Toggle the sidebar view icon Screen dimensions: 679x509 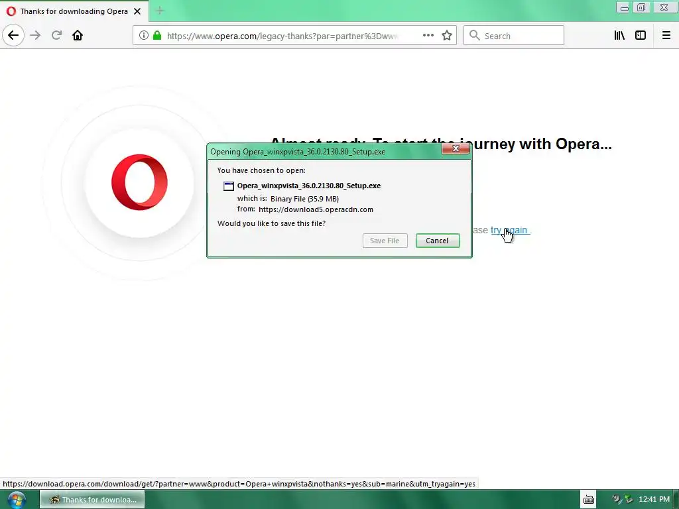tap(641, 36)
